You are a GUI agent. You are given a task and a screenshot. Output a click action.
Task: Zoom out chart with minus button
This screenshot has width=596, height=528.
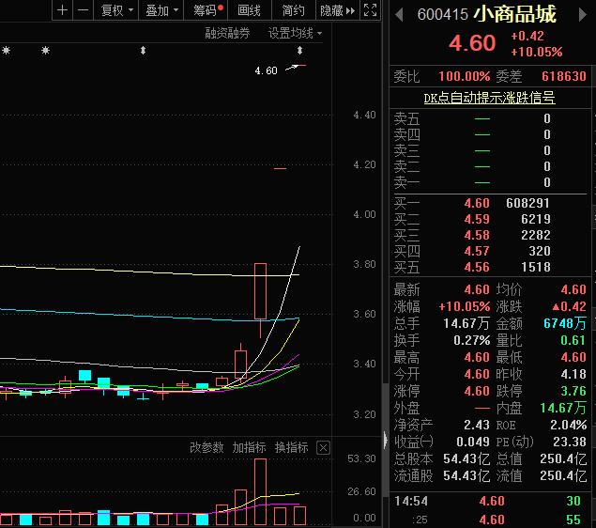point(83,10)
